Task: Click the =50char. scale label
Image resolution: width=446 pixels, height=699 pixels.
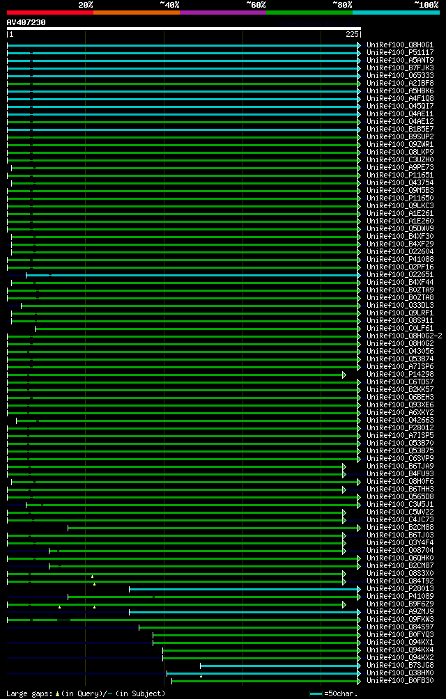Action: tap(341, 693)
